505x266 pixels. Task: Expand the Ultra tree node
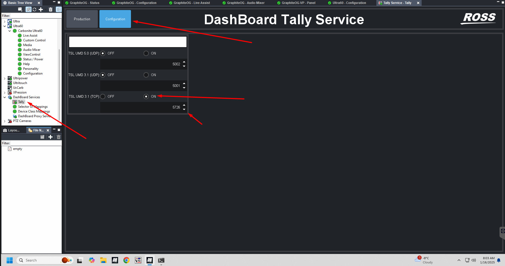point(5,21)
